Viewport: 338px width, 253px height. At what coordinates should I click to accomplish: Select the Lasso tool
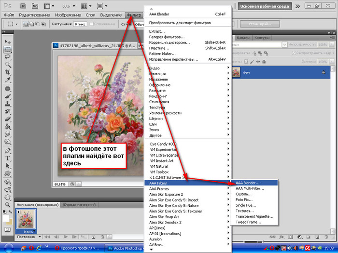8,57
